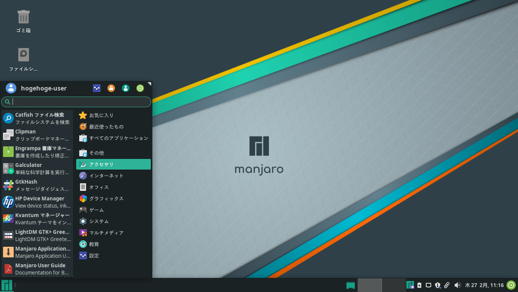Switch to the second workspace in pager
Image resolution: width=518 pixels, height=292 pixels.
394,285
